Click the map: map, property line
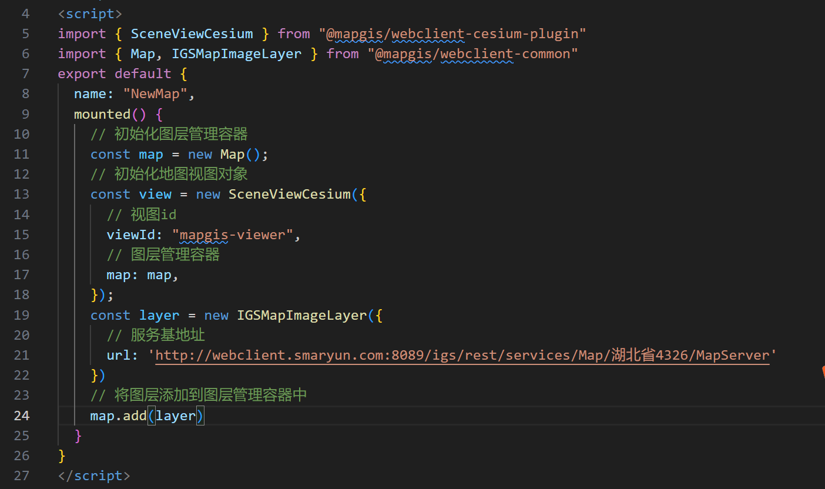Screen dimensions: 825x489 click(143, 275)
